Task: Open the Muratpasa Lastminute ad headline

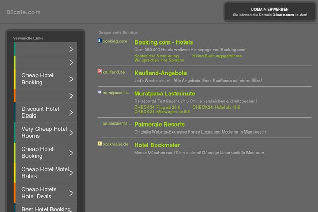Action: pos(164,94)
